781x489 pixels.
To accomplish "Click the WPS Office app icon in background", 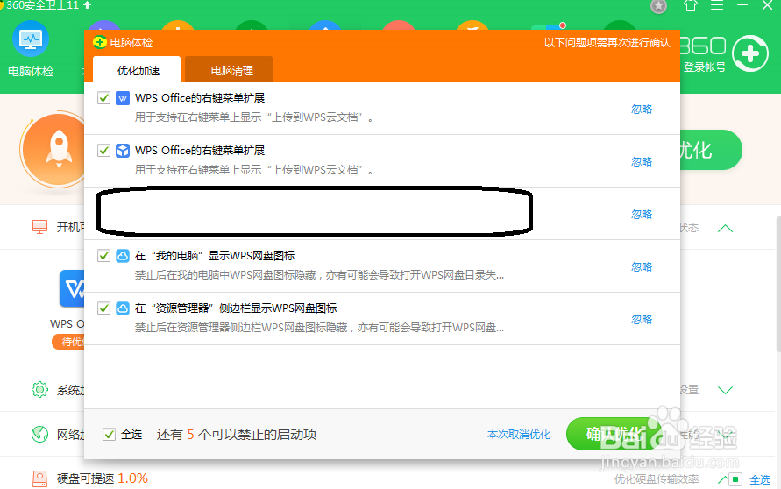I will [x=72, y=289].
